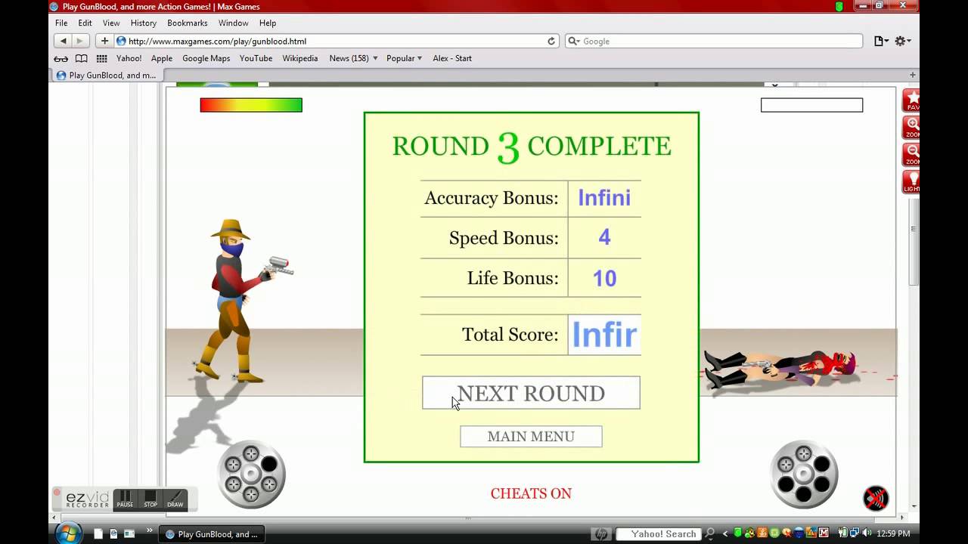This screenshot has width=968, height=544.
Task: Click the player's revolver cylinder
Action: (251, 474)
